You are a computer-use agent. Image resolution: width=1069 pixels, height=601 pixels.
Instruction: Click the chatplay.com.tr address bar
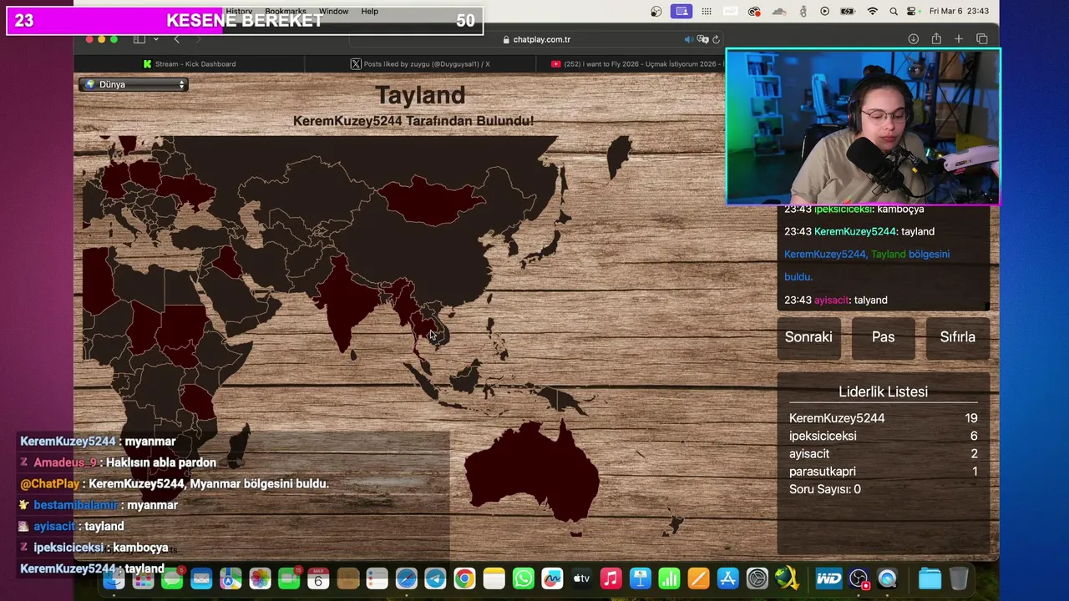[536, 39]
